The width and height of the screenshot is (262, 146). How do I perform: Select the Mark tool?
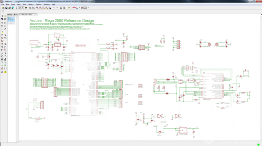click(x=5, y=19)
